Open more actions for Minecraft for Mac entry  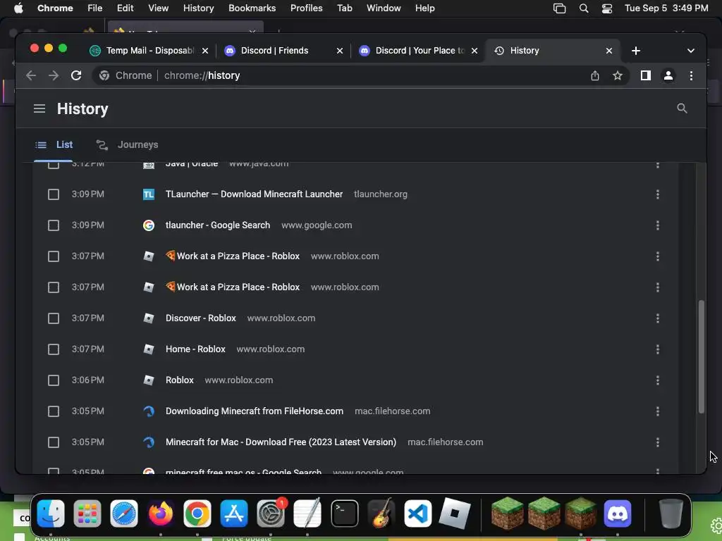click(x=658, y=442)
